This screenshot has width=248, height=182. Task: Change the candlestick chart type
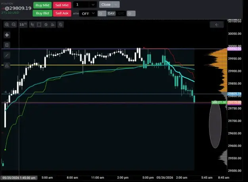point(32,25)
